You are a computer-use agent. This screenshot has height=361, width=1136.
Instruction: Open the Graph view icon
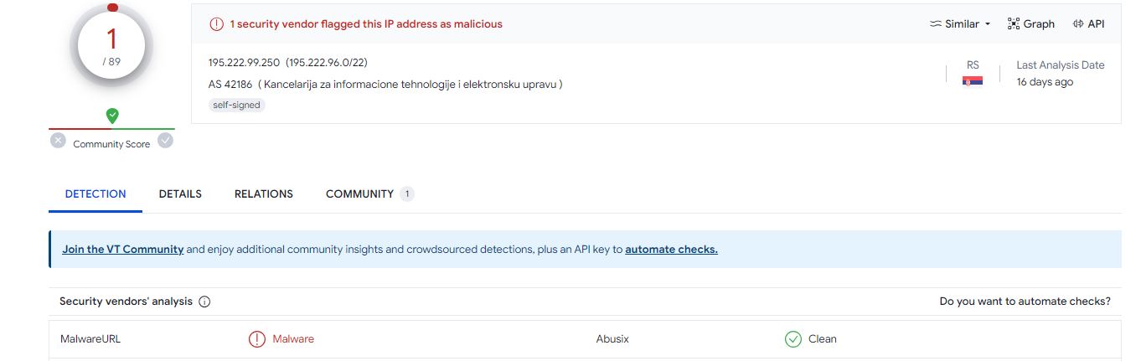[x=1014, y=24]
